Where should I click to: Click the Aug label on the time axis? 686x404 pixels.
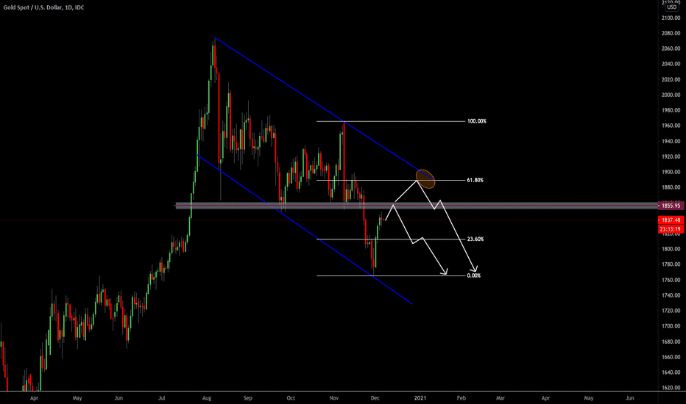pyautogui.click(x=207, y=398)
